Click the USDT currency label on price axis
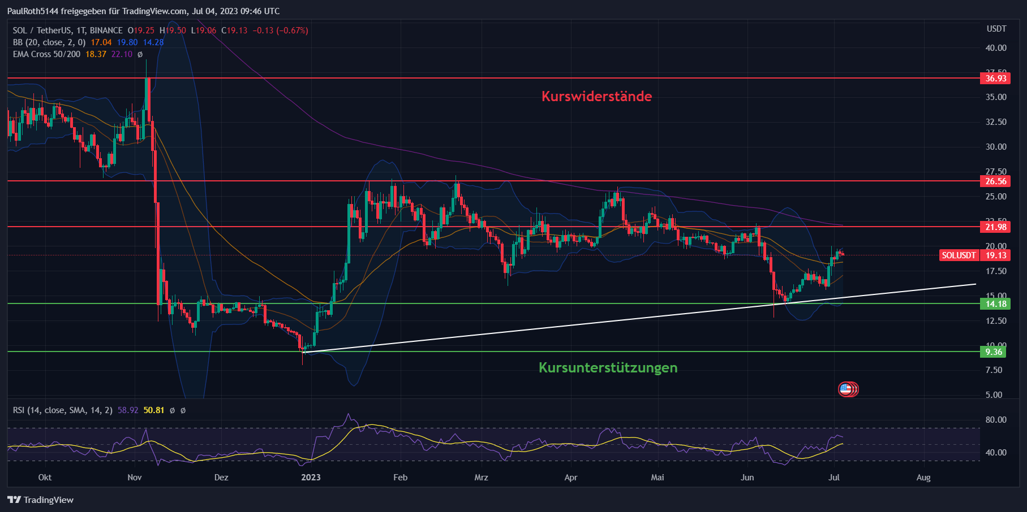 (996, 29)
